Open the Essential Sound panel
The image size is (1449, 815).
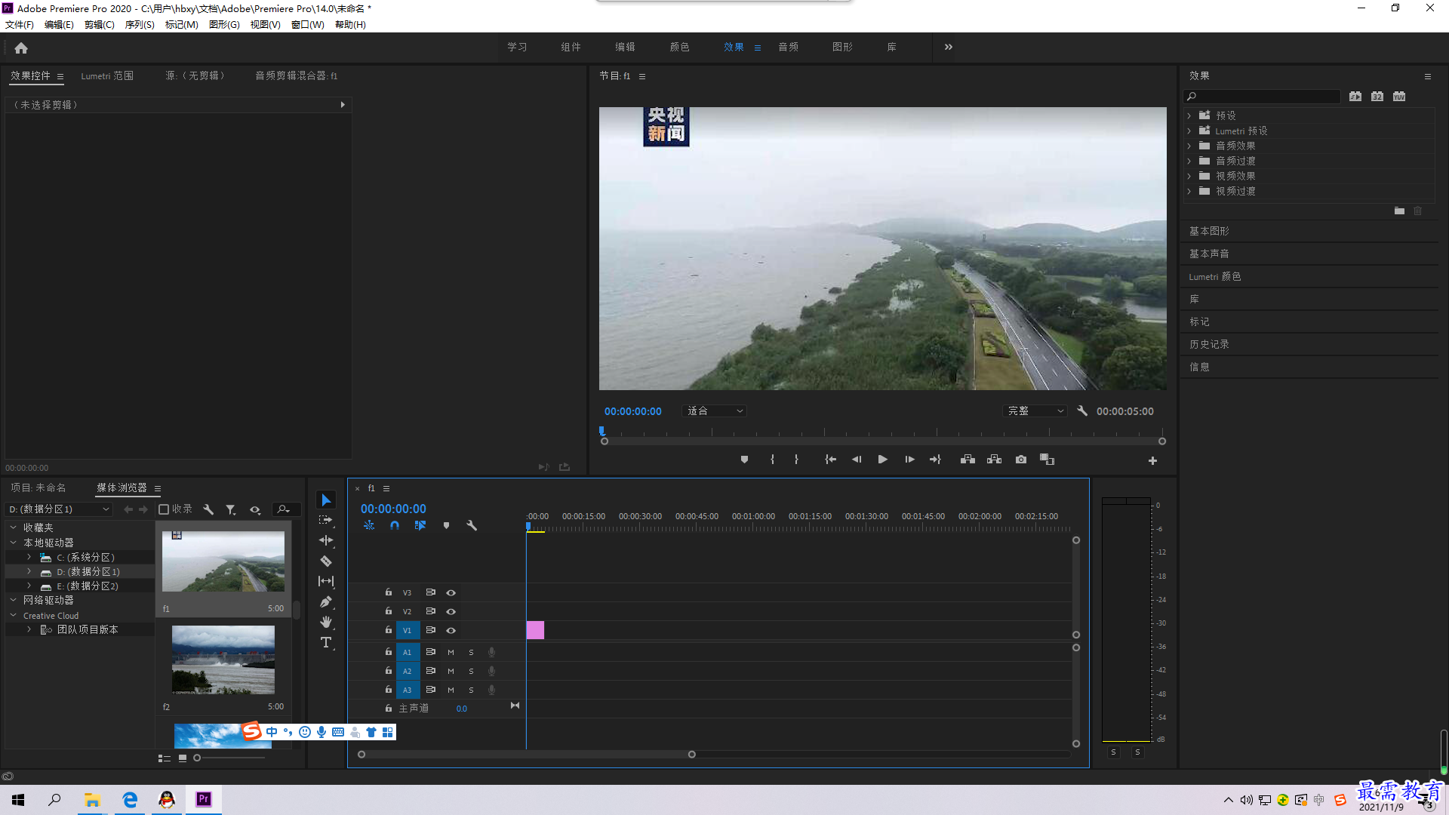click(x=1209, y=254)
